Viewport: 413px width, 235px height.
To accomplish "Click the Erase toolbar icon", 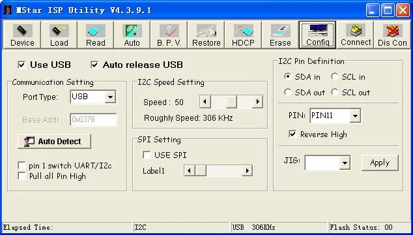I will pos(280,35).
